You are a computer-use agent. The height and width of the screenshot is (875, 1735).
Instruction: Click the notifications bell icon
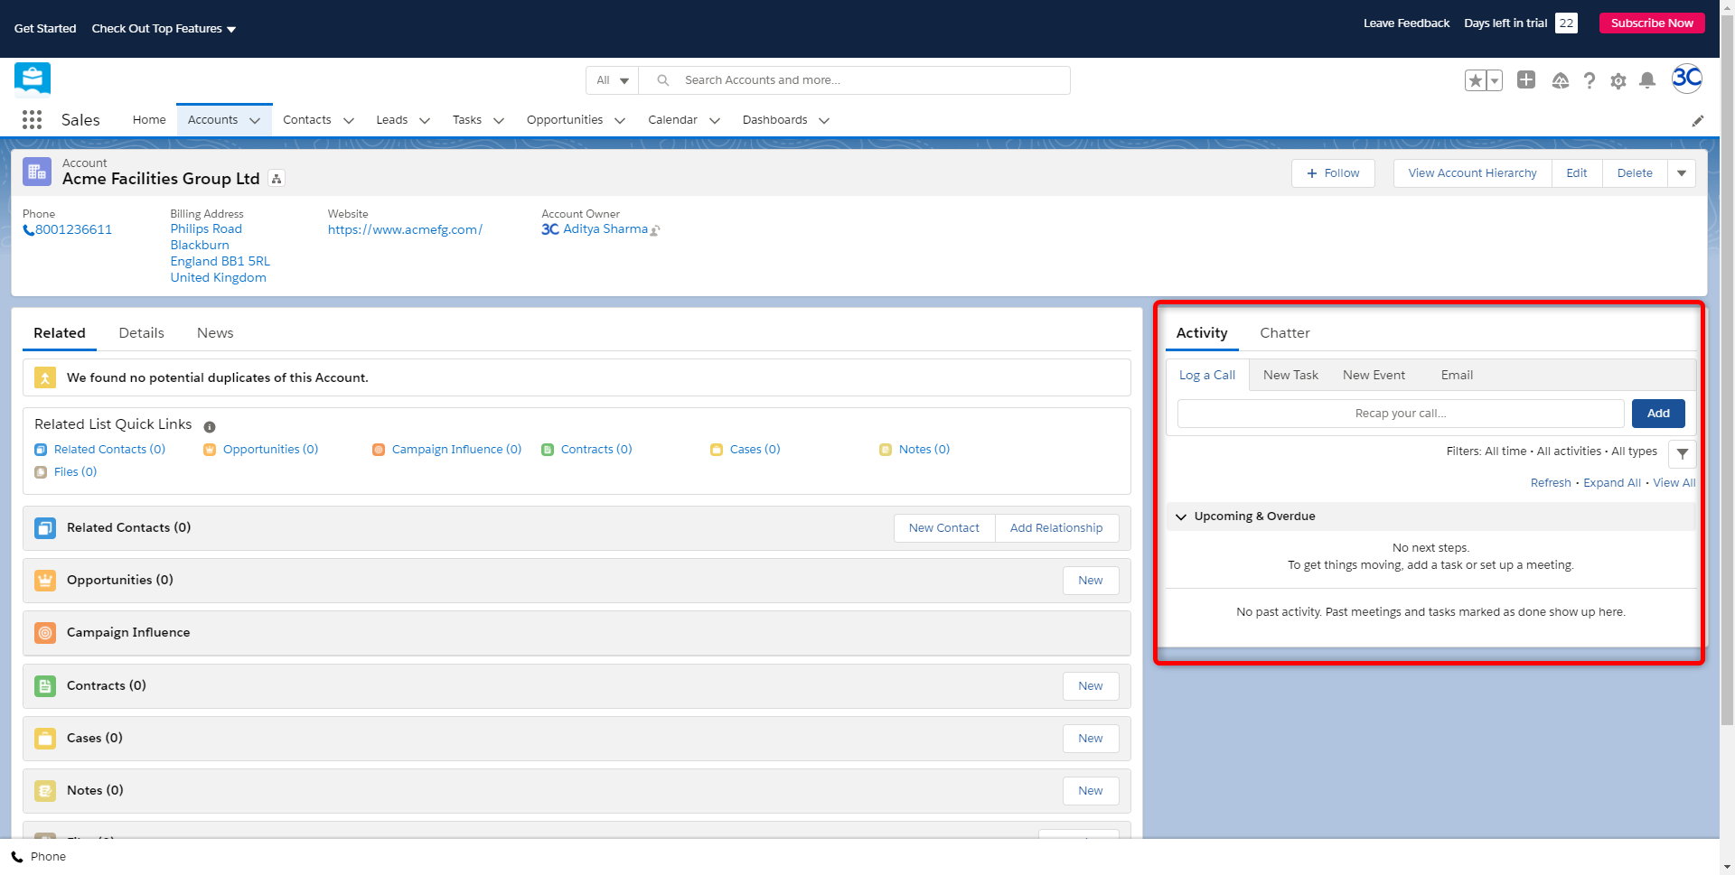pos(1646,80)
